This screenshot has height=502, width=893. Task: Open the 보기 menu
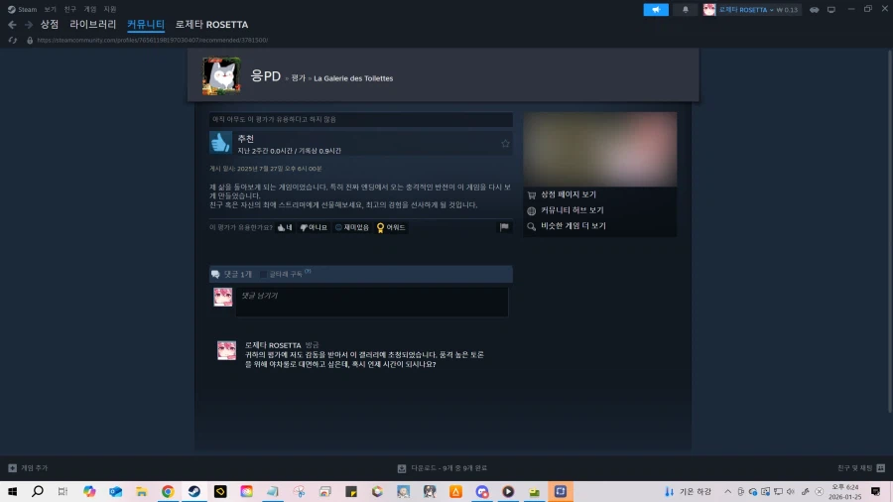[x=51, y=9]
